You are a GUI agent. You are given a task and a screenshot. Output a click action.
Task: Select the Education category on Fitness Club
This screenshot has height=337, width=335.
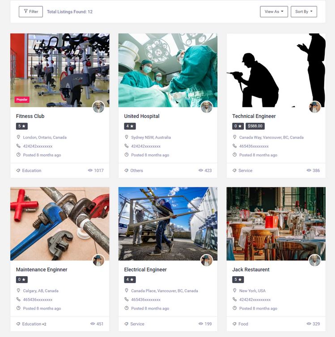point(32,170)
